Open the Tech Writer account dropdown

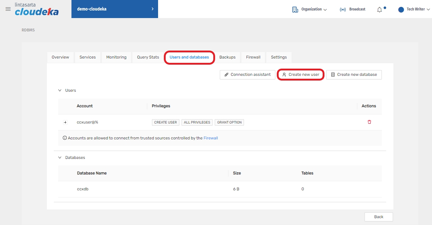418,9
